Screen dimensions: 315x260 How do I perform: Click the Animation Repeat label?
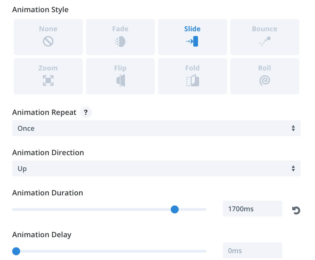click(x=44, y=112)
